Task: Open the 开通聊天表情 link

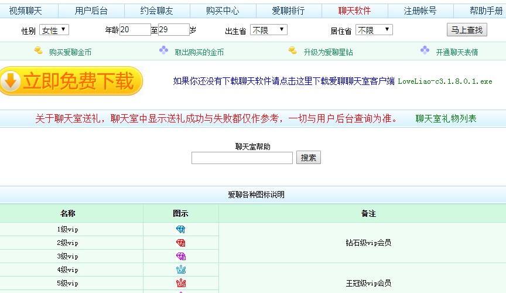Action: click(x=457, y=52)
